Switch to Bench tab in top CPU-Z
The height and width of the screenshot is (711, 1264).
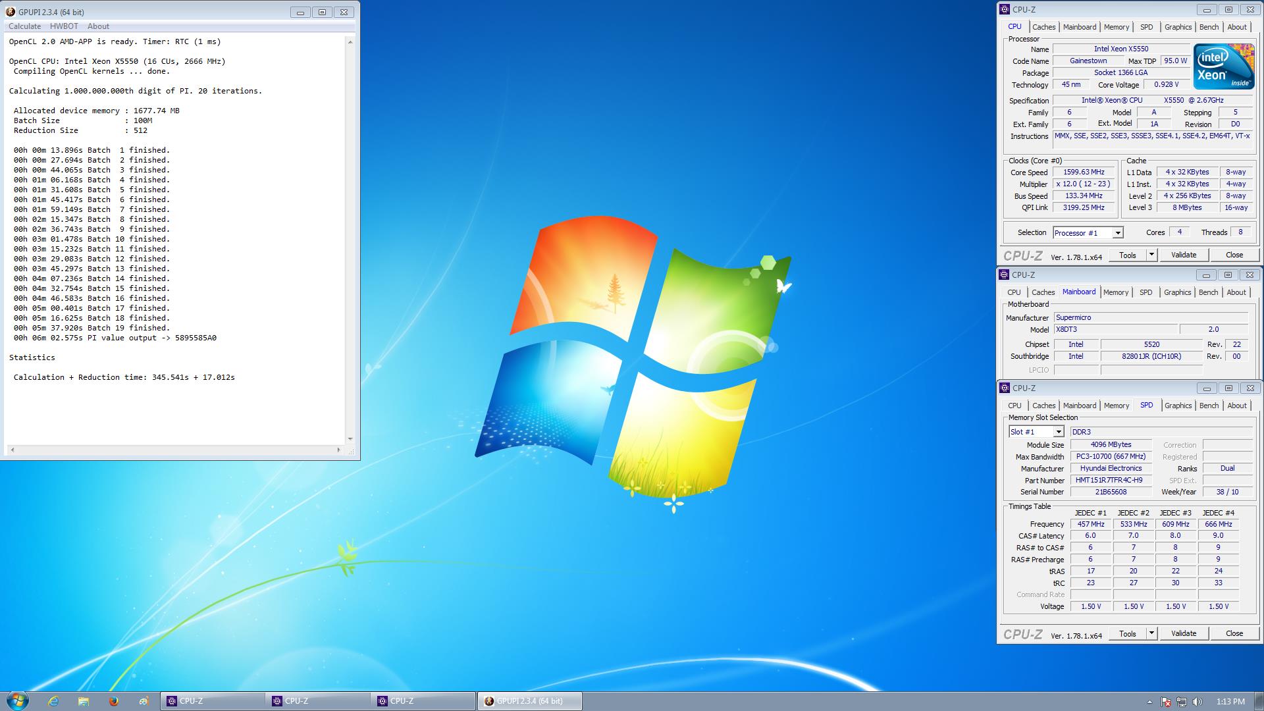click(1209, 27)
